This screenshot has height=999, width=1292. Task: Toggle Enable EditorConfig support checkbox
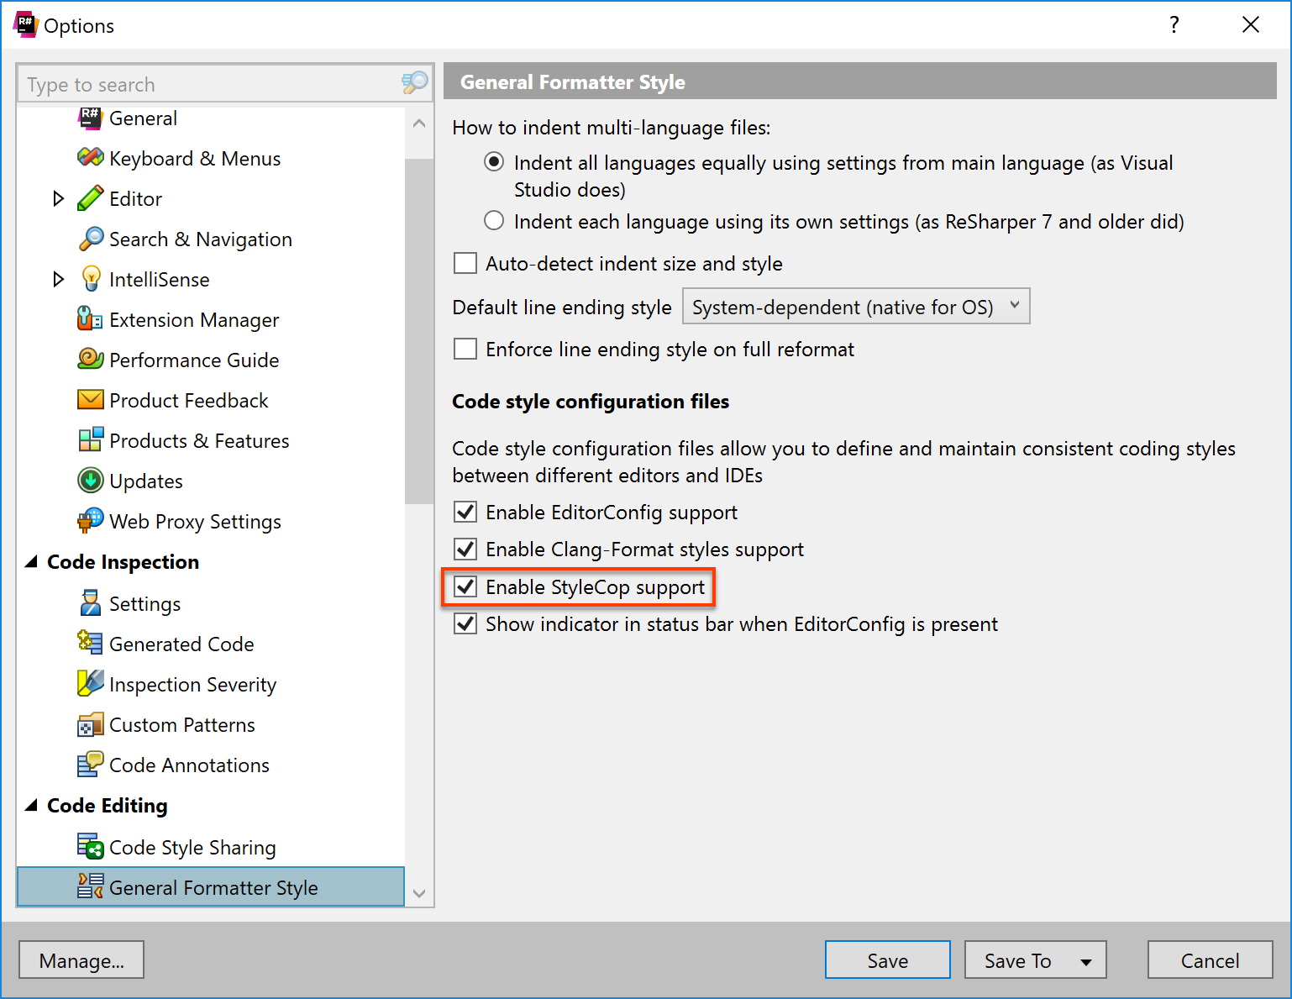465,513
